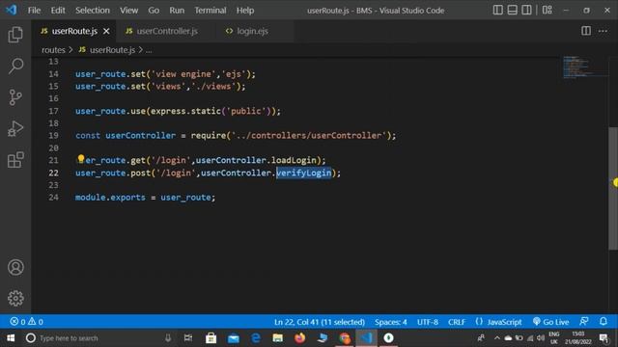Start the Go Live server
The width and height of the screenshot is (618, 347).
551,322
